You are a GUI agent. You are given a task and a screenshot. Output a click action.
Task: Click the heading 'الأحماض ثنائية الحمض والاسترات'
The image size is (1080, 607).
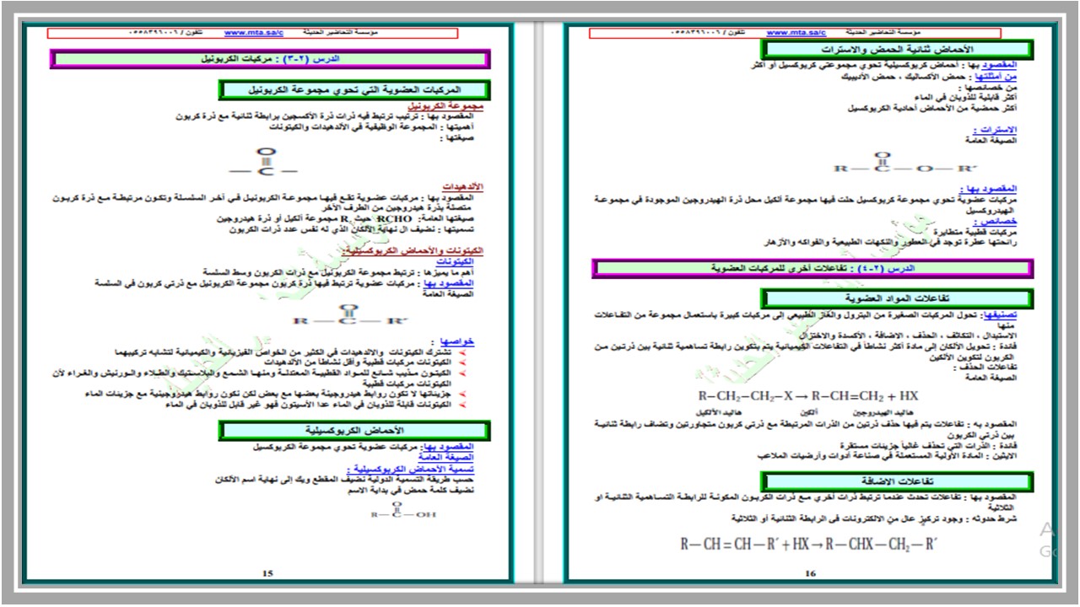pos(897,48)
